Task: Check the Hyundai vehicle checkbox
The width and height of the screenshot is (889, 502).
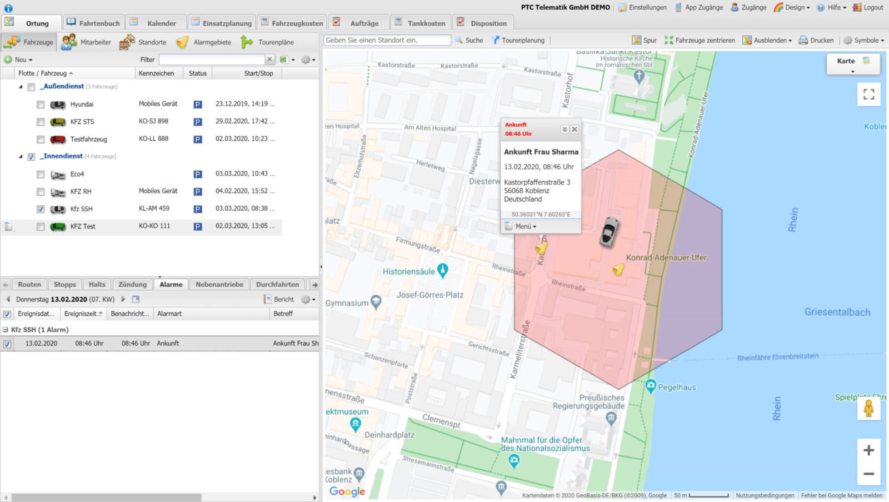Action: pyautogui.click(x=41, y=105)
